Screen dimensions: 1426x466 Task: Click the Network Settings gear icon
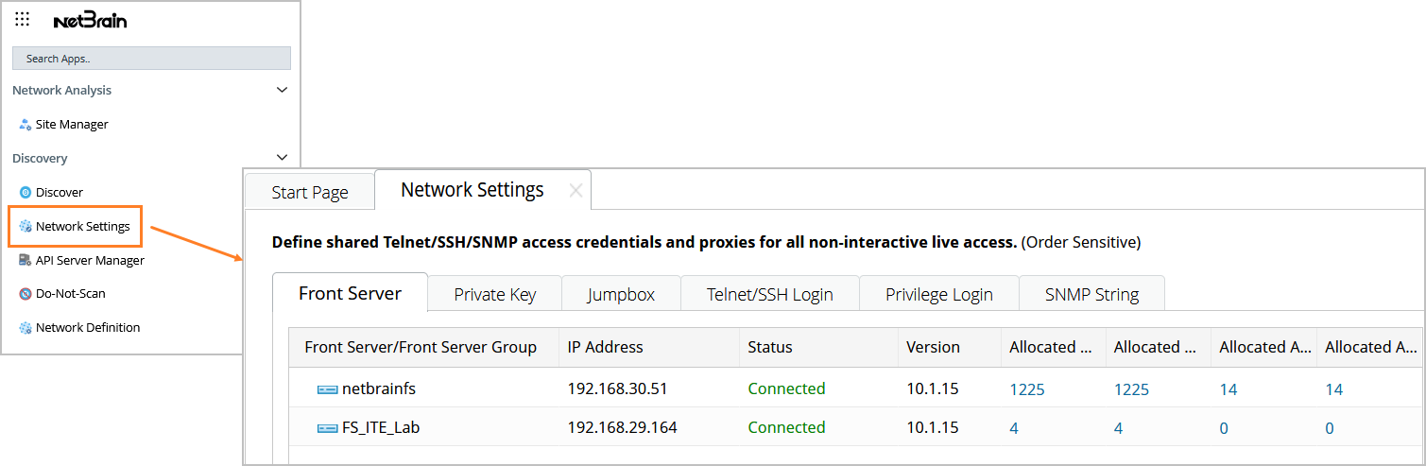pyautogui.click(x=26, y=227)
